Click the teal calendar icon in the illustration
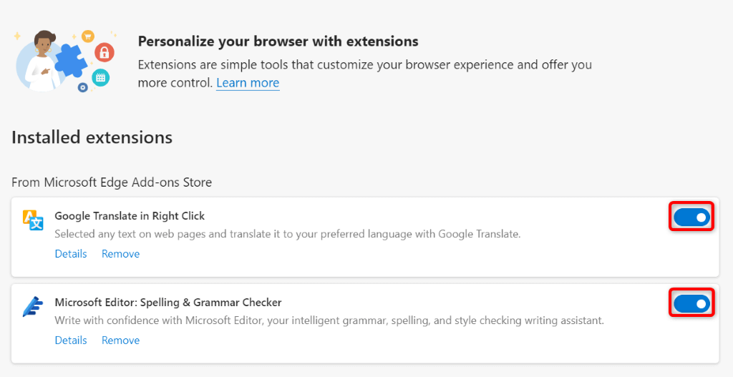733x377 pixels. click(x=100, y=77)
